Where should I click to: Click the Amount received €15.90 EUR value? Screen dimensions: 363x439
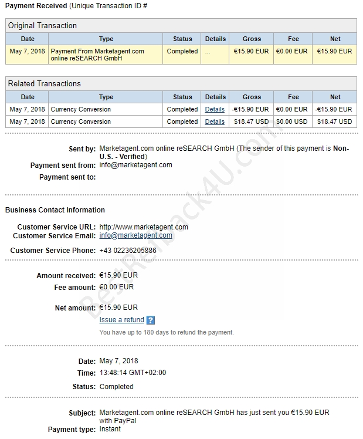[118, 275]
